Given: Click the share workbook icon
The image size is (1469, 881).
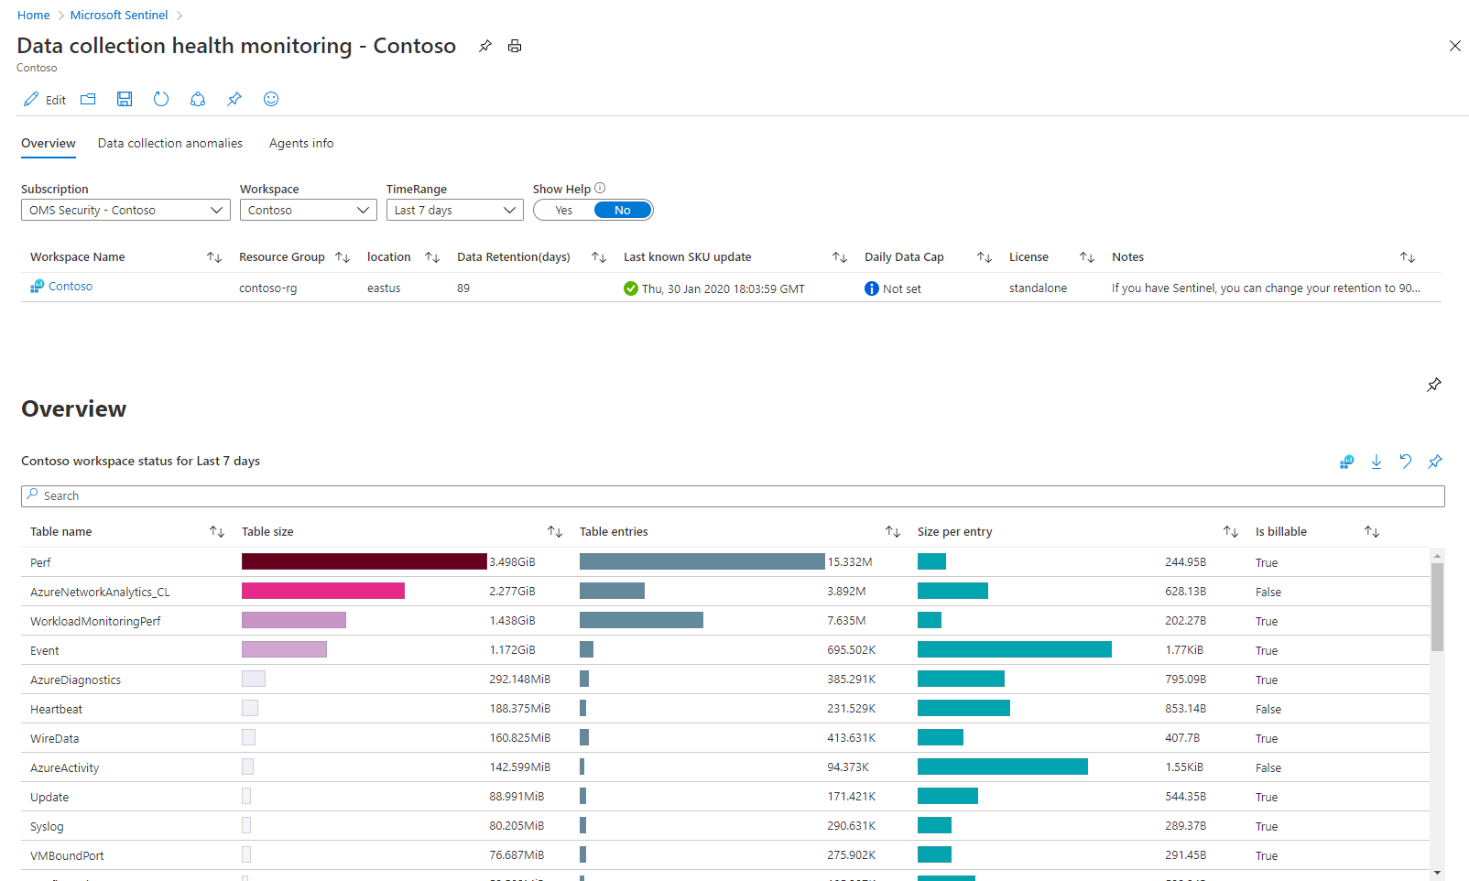Looking at the screenshot, I should tap(198, 99).
